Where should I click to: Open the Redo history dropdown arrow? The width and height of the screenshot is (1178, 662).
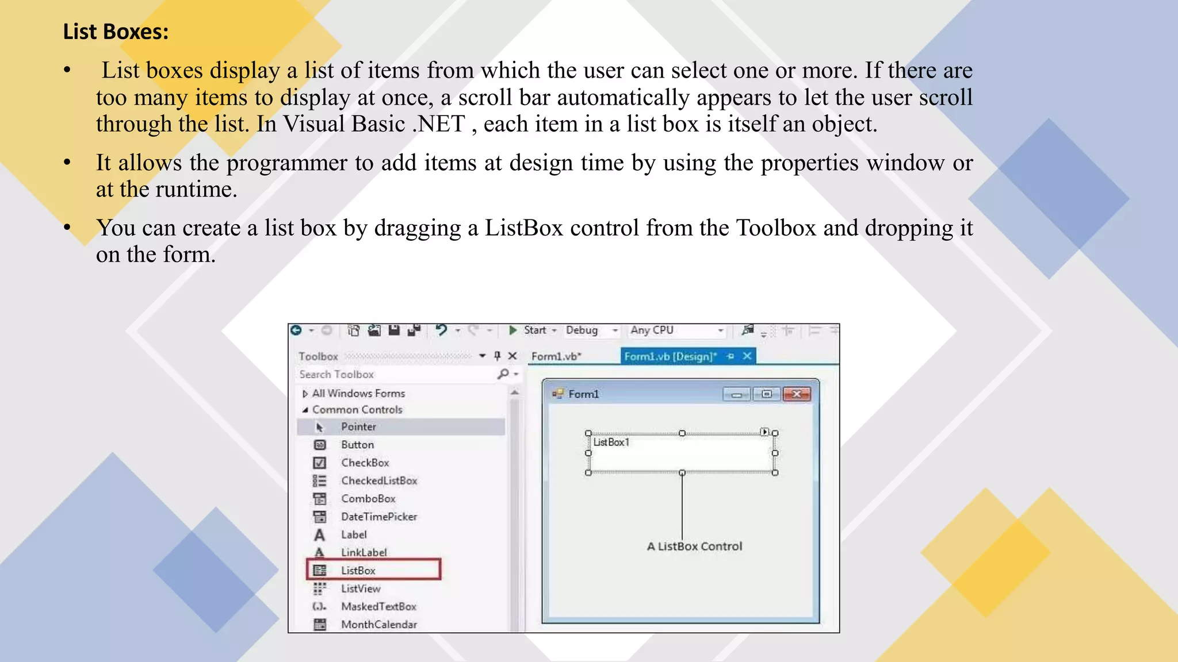coord(489,331)
